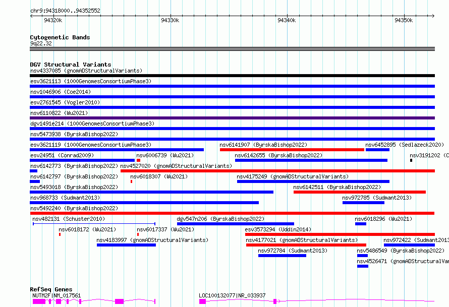This screenshot has width=449, height=307.
Task: Open the nsv1046906 (Coe2014) variant
Action: [x=61, y=92]
